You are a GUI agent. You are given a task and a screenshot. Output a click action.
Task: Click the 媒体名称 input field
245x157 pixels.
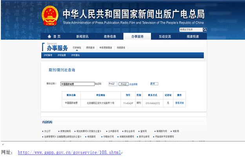coord(77,84)
